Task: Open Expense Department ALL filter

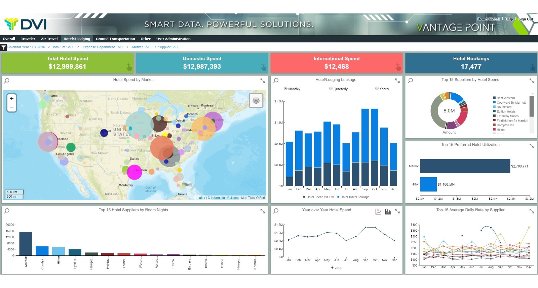Action: pos(103,47)
